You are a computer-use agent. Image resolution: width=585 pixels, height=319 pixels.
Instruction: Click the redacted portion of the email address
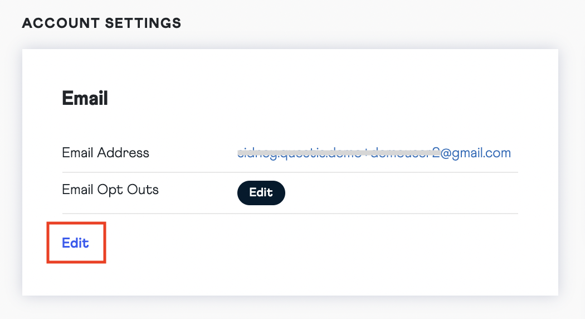pyautogui.click(x=334, y=152)
